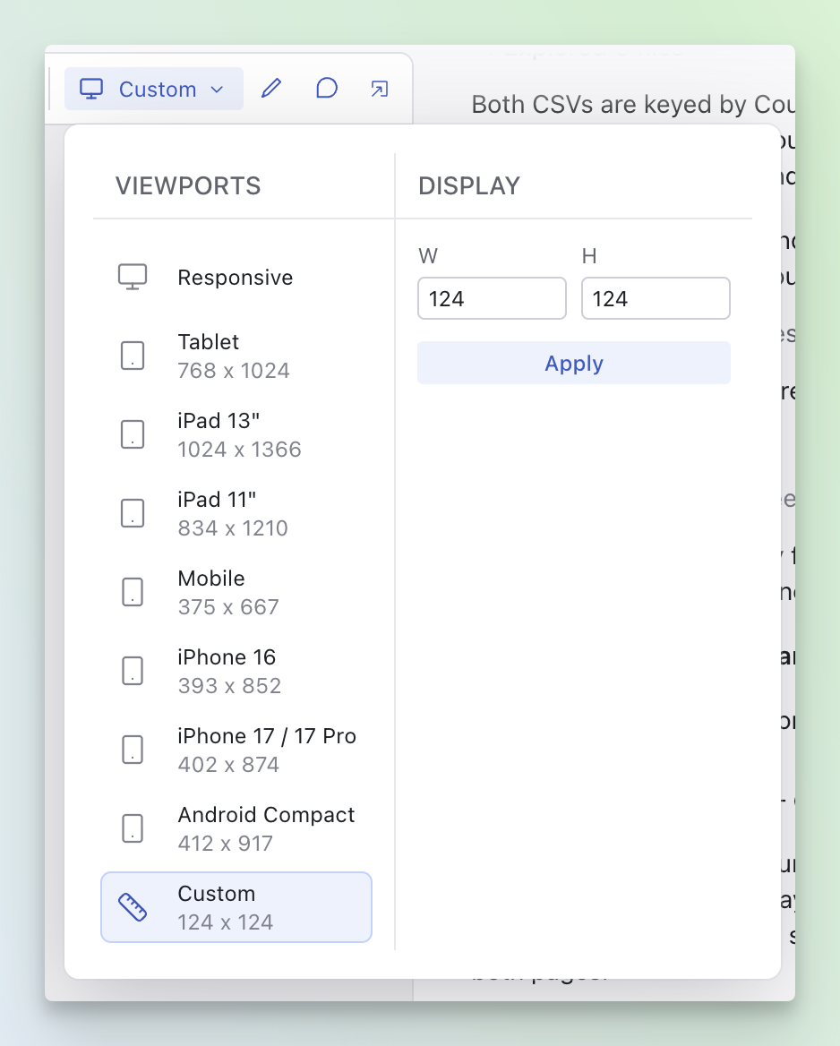Click the iPad 11" device icon
The height and width of the screenshot is (1046, 840).
[x=133, y=513]
